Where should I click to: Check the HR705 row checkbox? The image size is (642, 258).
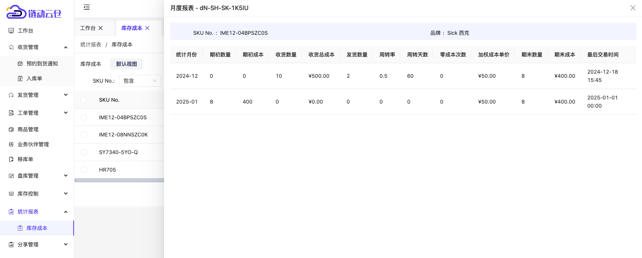click(84, 170)
